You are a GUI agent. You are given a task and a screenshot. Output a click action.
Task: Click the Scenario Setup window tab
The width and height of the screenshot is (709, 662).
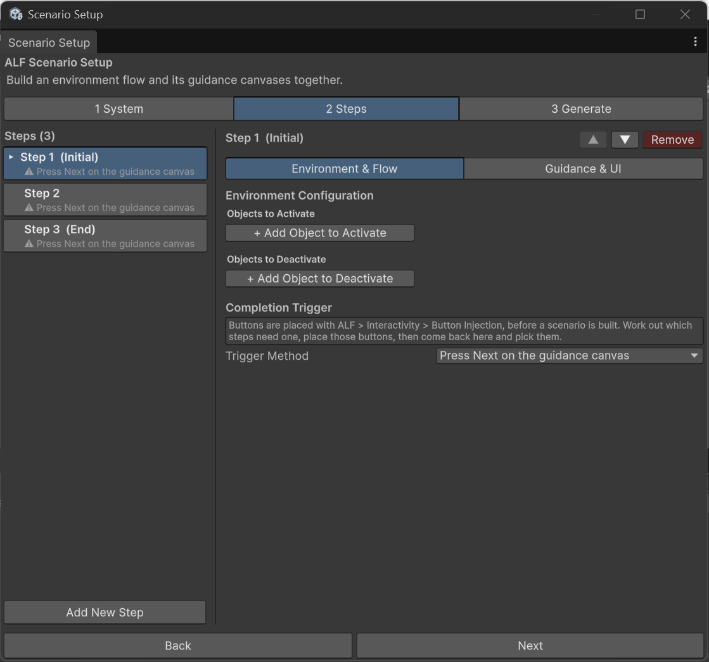click(49, 42)
